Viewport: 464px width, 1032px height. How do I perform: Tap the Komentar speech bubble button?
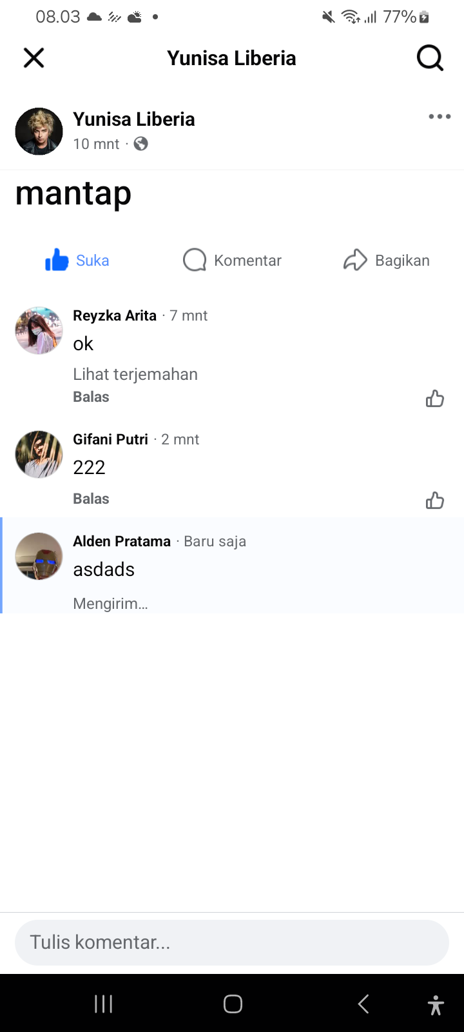pos(232,261)
